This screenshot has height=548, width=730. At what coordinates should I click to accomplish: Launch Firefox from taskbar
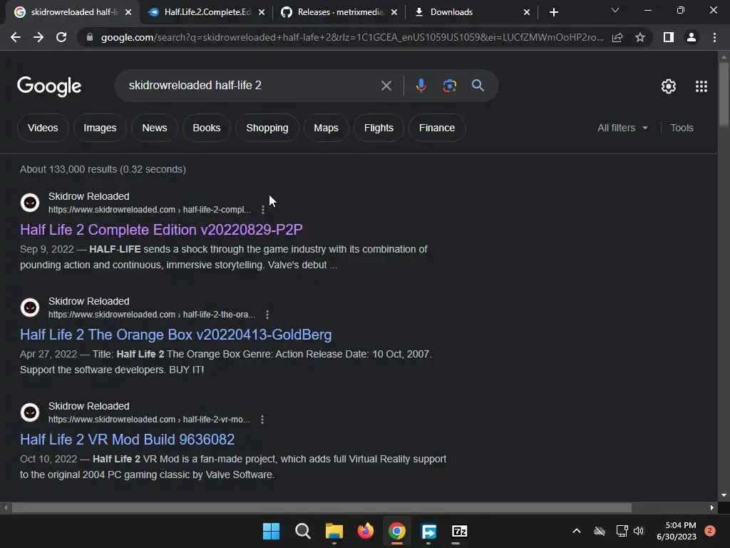point(366,531)
